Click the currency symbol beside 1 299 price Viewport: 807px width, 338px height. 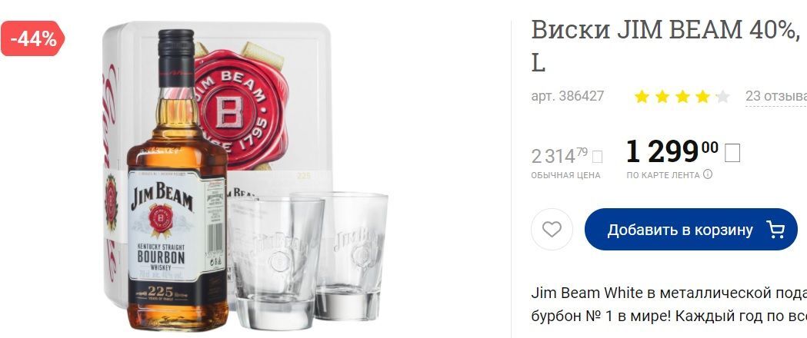coord(732,153)
